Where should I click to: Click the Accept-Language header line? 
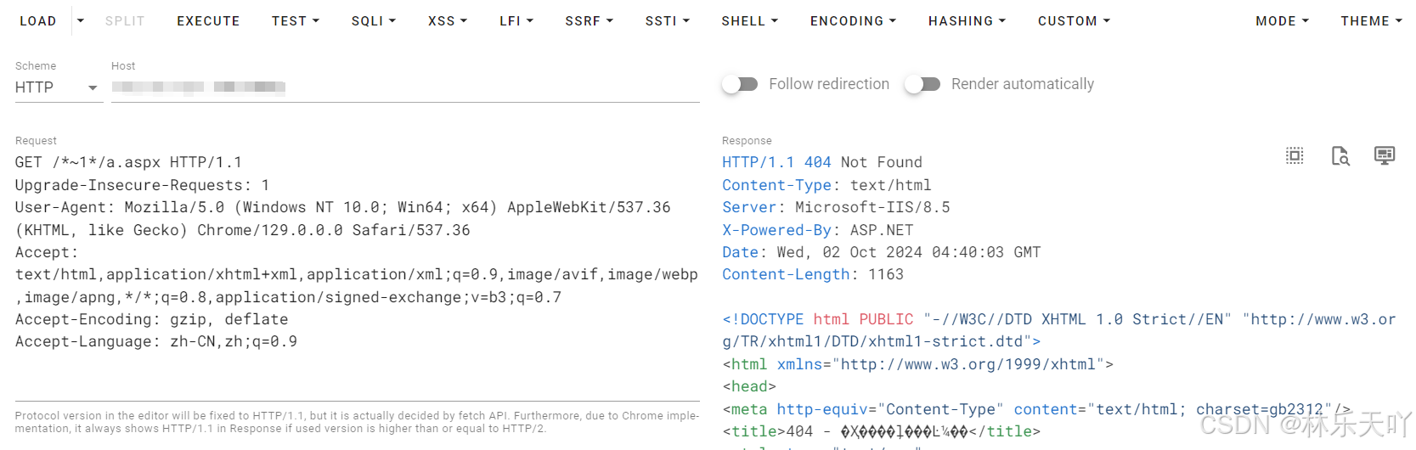(156, 341)
